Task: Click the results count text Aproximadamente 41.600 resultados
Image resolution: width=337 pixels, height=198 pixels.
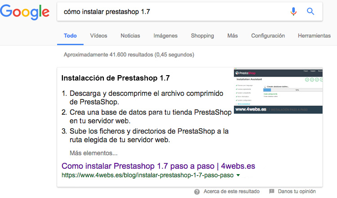Action: [129, 54]
